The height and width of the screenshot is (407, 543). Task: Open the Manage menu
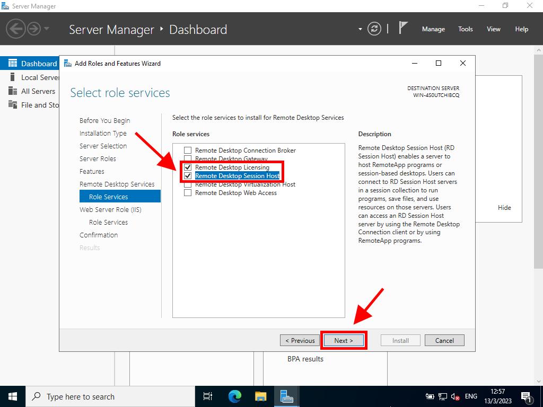click(x=433, y=29)
